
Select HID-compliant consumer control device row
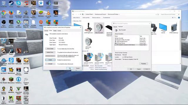coord(131,45)
